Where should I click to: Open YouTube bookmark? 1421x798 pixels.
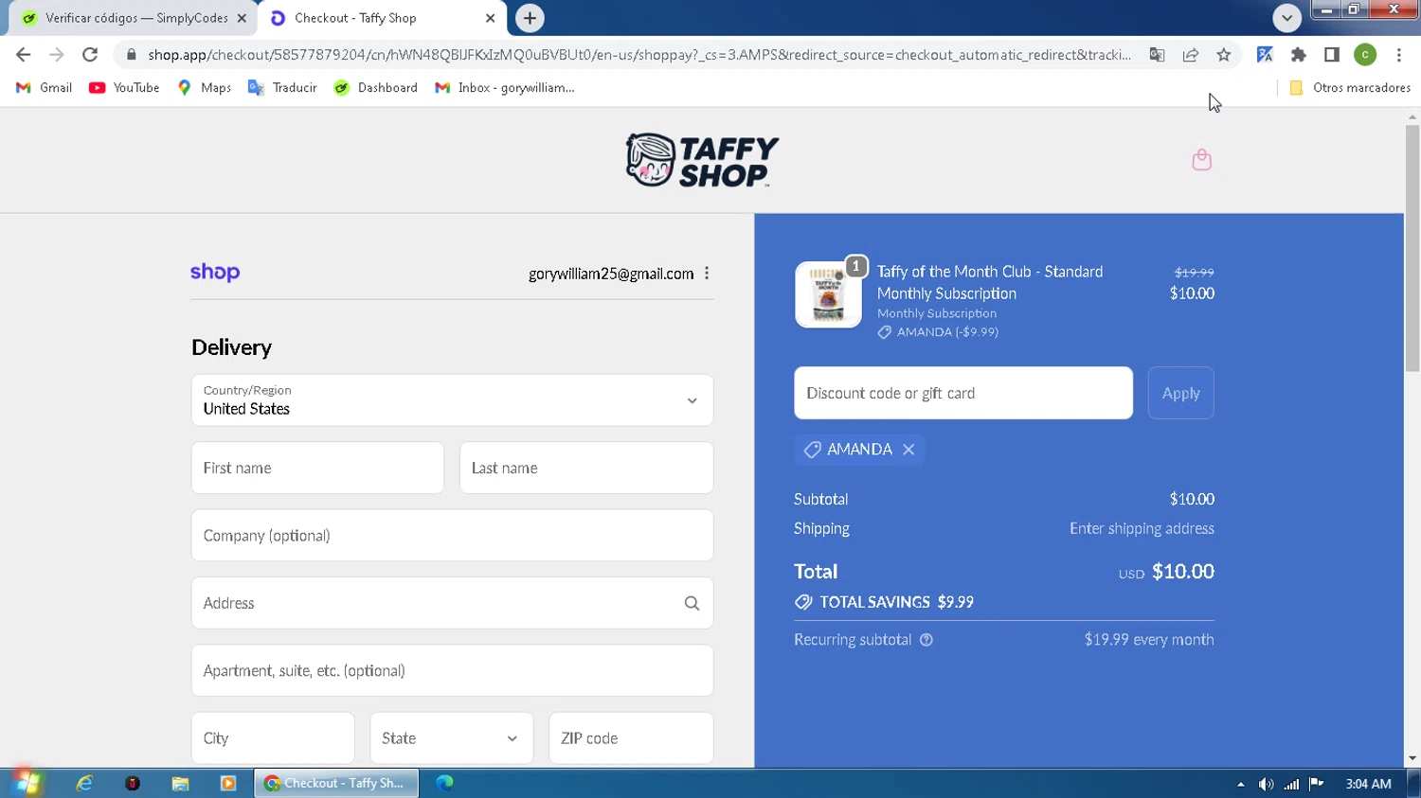tap(124, 87)
